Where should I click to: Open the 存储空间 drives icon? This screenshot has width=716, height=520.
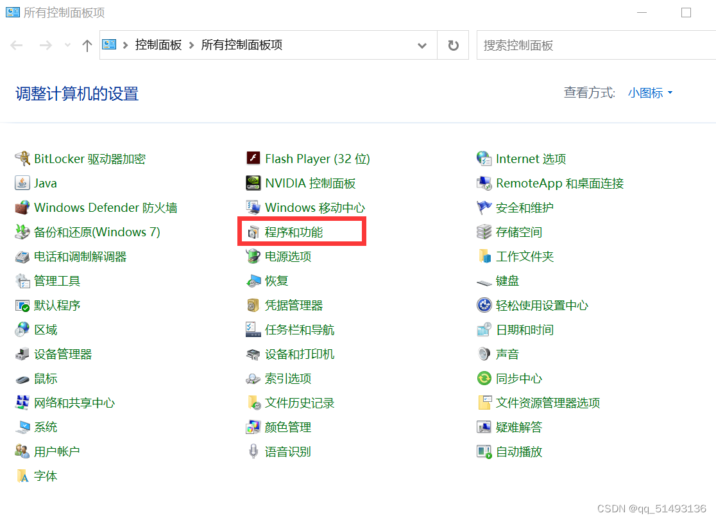pos(484,232)
